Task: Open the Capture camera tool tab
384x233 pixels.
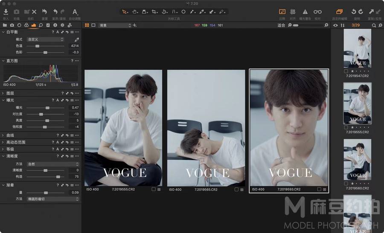Action: [x=12, y=25]
